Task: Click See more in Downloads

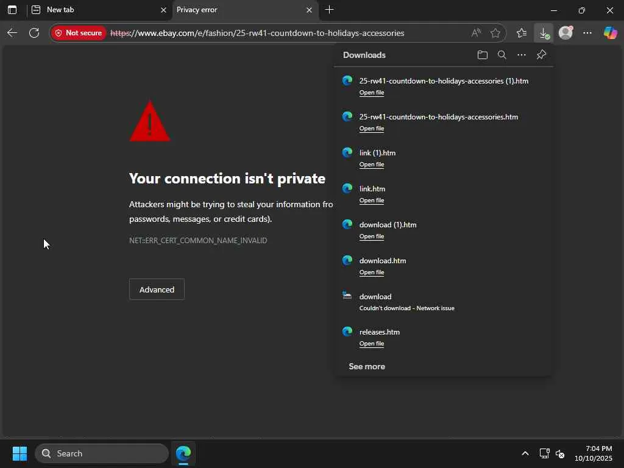Action: click(x=367, y=366)
